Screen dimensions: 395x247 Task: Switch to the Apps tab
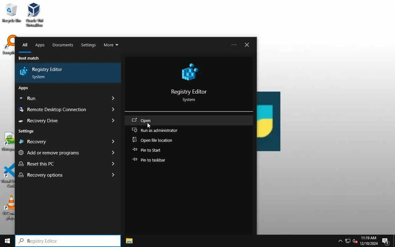[x=40, y=45]
